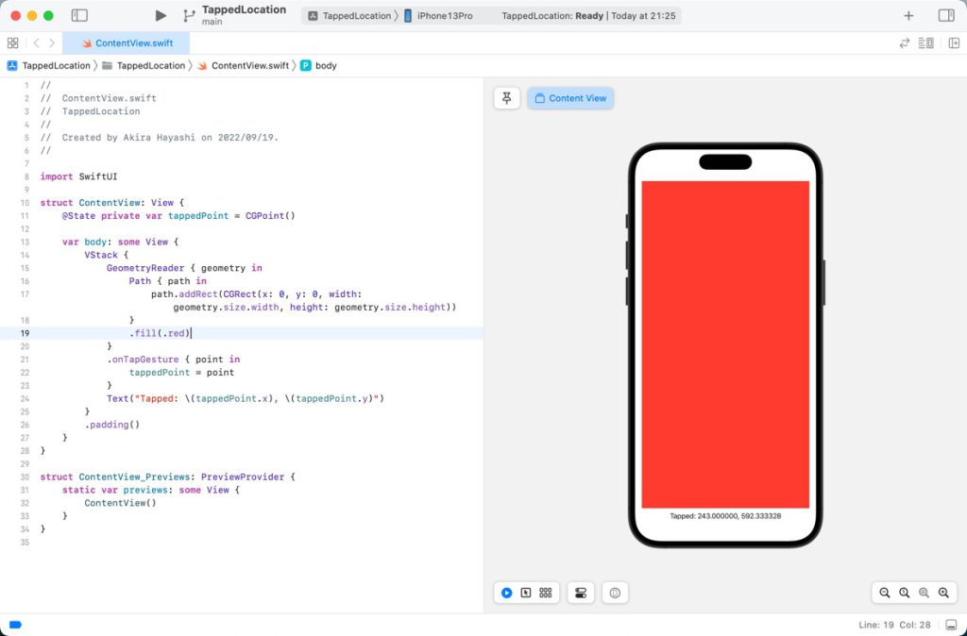Select the ContentView.swift tab
This screenshot has width=967, height=636.
coord(127,43)
